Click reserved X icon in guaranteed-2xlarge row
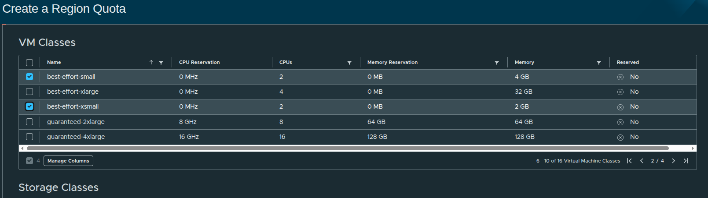This screenshot has height=198, width=708. (620, 122)
